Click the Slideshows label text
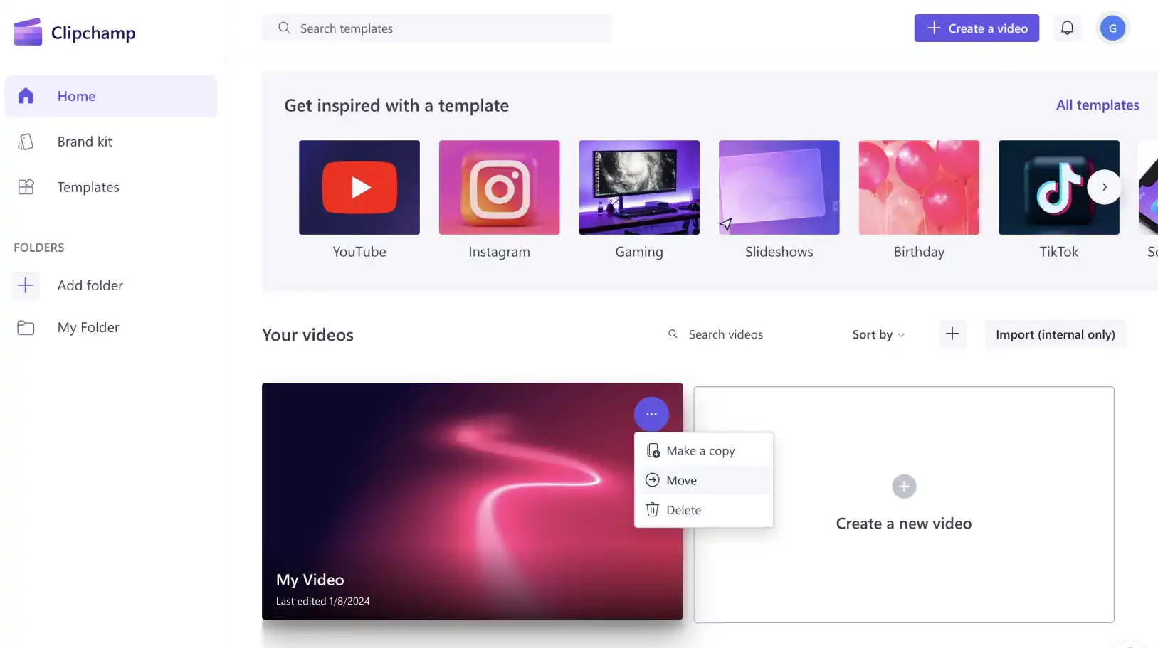Image resolution: width=1158 pixels, height=648 pixels. tap(779, 252)
